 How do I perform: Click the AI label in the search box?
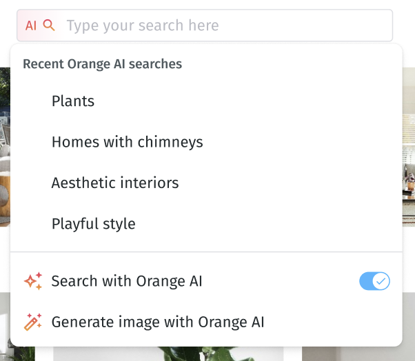(30, 26)
